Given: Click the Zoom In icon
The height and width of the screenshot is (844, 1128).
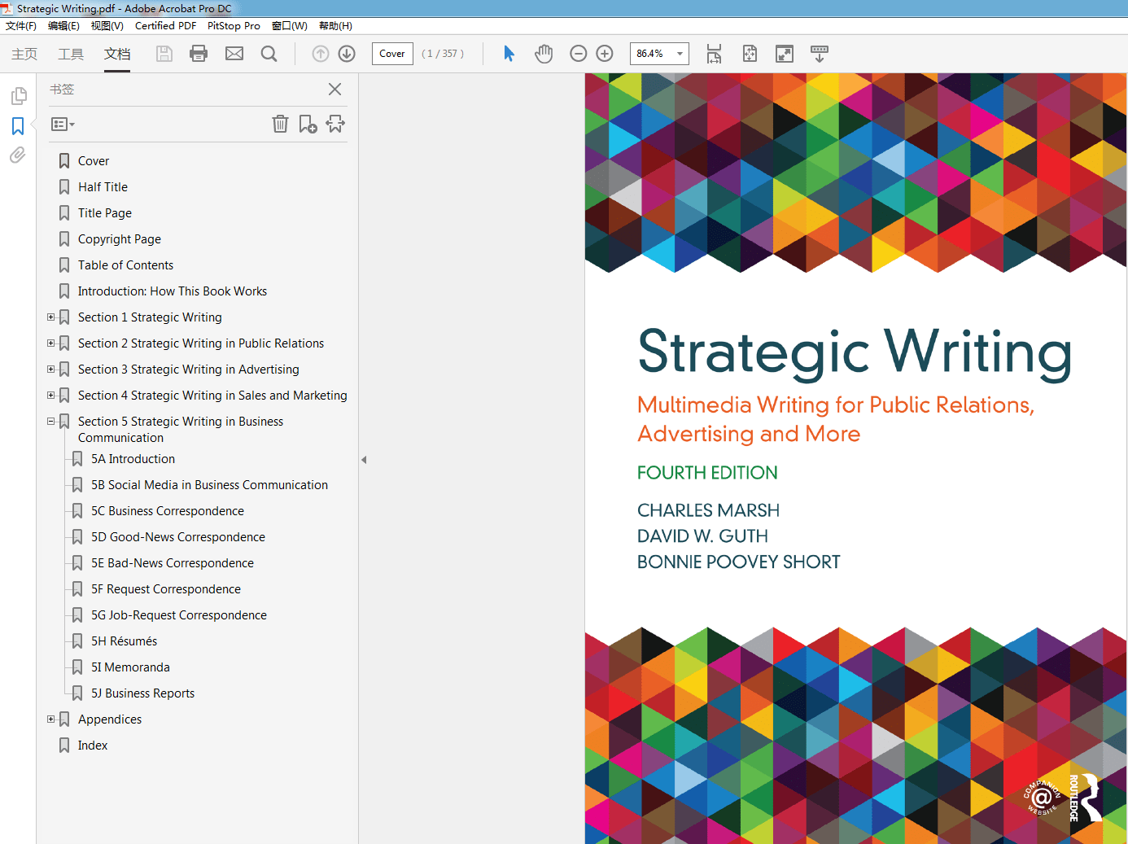Looking at the screenshot, I should (x=605, y=53).
